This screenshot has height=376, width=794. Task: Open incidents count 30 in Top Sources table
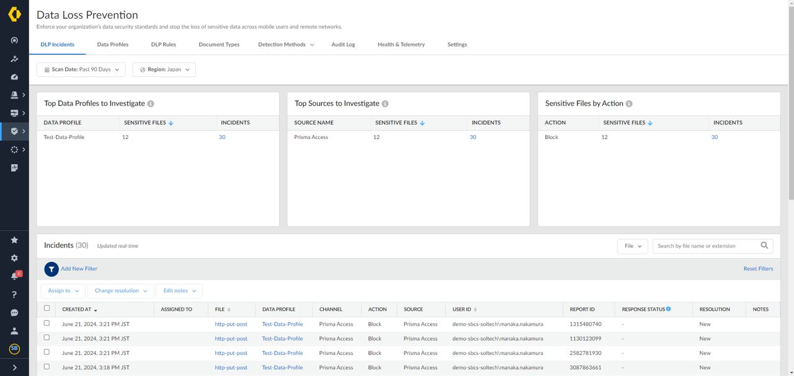point(473,137)
